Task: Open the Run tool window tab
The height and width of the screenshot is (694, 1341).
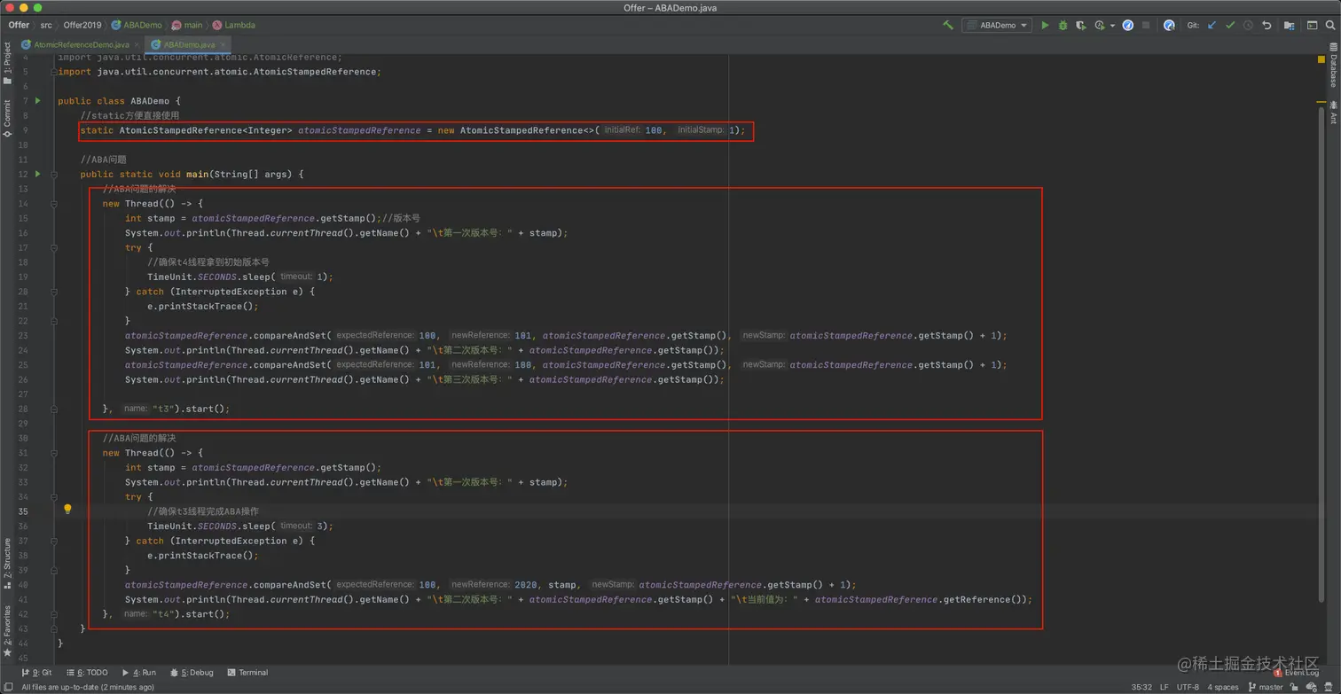Action: pyautogui.click(x=138, y=673)
